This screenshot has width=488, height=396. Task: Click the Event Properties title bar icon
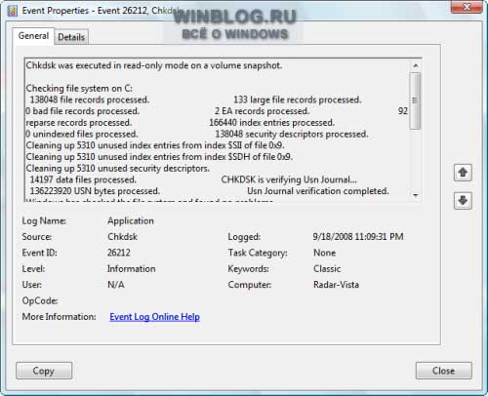pos(12,11)
